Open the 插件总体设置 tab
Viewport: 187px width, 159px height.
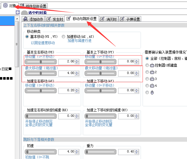[33, 6]
